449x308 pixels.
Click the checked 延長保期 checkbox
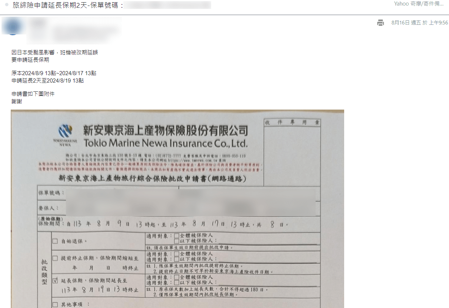point(56,280)
